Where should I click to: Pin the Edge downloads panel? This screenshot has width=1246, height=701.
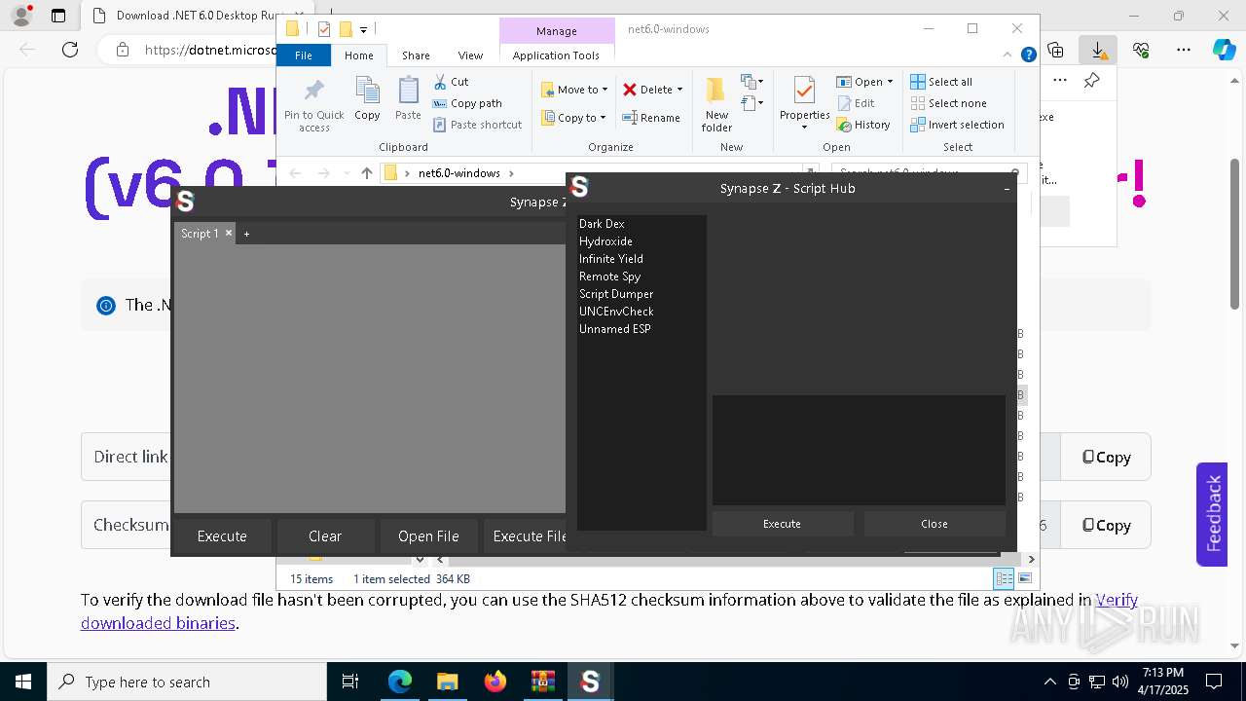click(x=1091, y=81)
